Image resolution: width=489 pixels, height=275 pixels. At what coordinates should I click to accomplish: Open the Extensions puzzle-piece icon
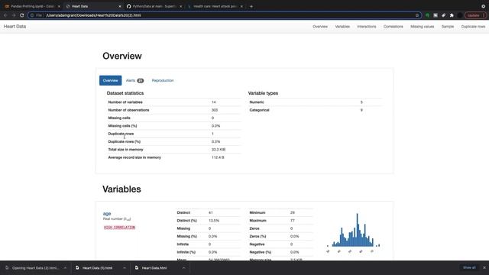pos(452,15)
